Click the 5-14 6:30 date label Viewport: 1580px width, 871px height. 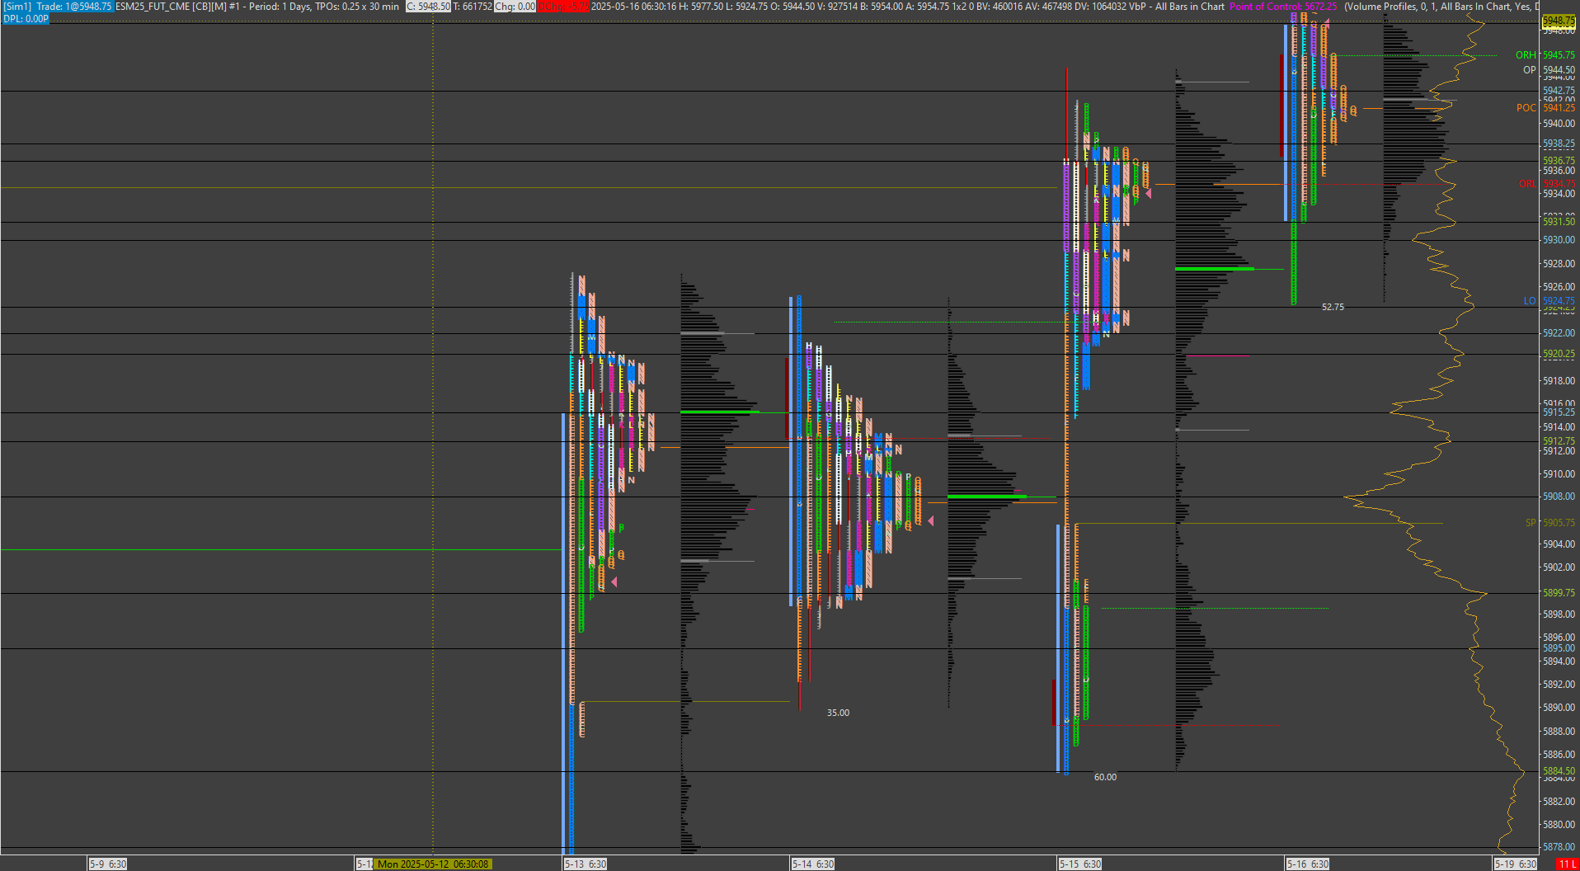813,864
